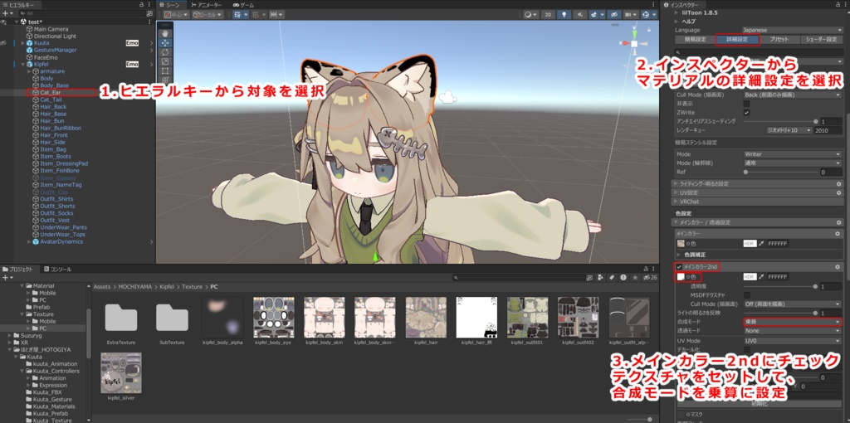The width and height of the screenshot is (850, 423).
Task: Expand the armature tree item
Action: [29, 71]
